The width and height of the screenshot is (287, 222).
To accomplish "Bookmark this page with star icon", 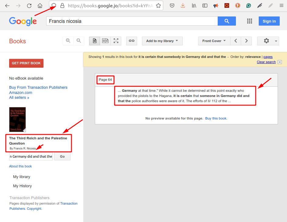I will point(158,5).
